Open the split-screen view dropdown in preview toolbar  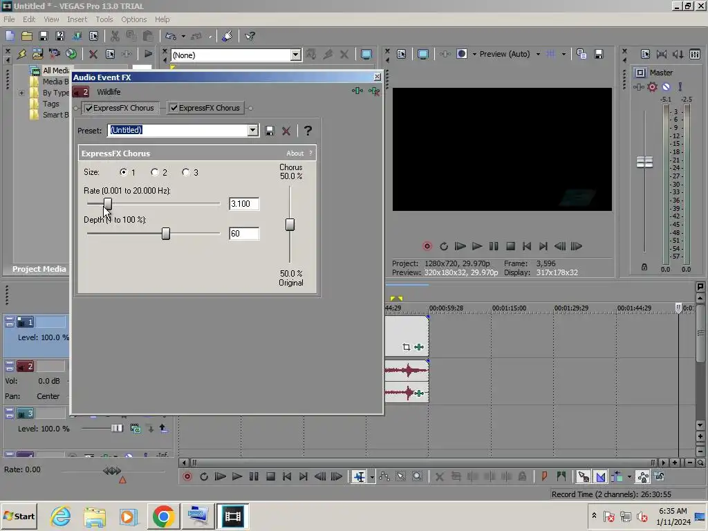coord(474,54)
